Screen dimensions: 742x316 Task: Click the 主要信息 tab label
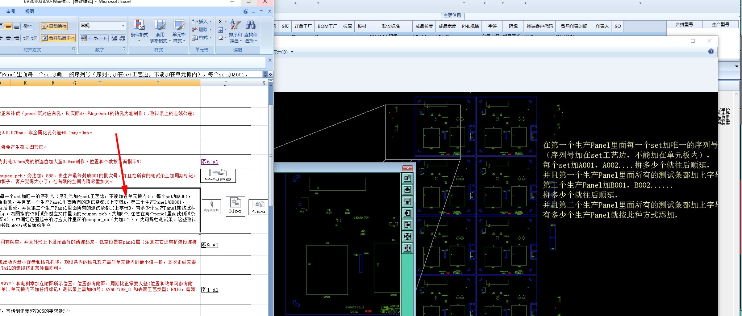(x=452, y=16)
